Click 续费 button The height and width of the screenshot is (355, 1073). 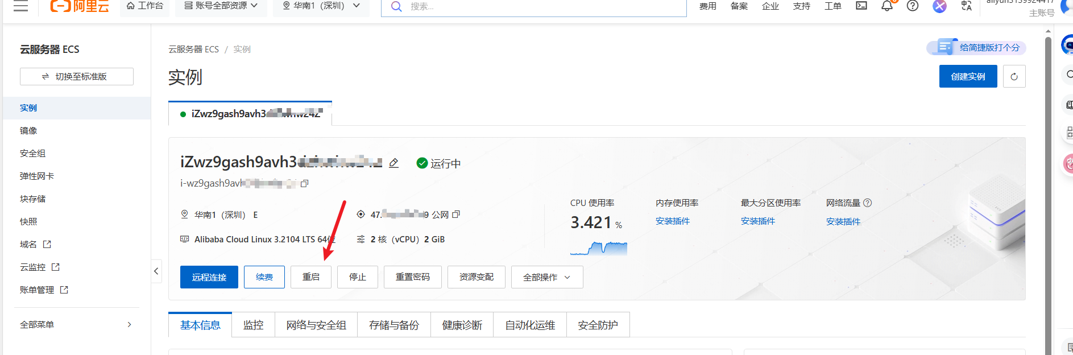pyautogui.click(x=264, y=277)
